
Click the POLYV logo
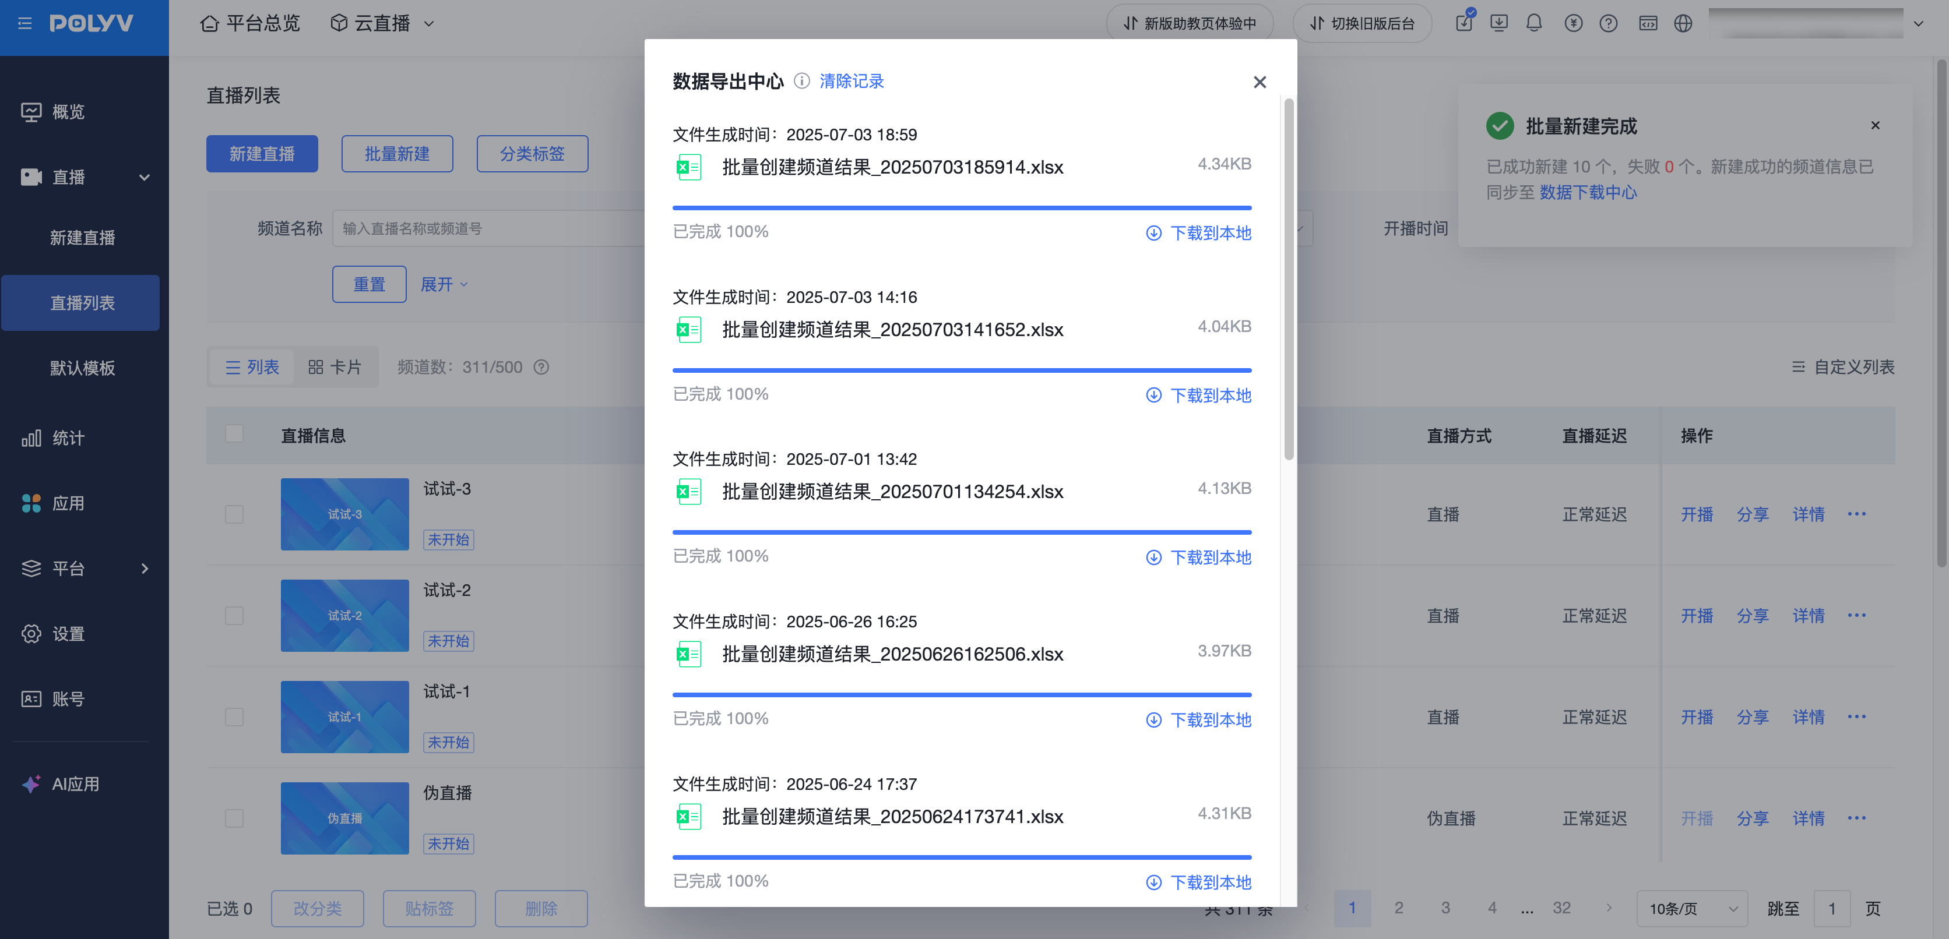pyautogui.click(x=92, y=23)
